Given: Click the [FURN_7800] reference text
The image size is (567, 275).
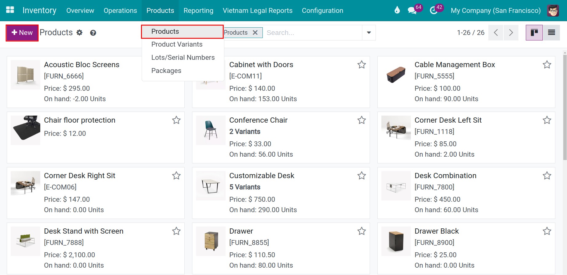Looking at the screenshot, I should pyautogui.click(x=435, y=187).
